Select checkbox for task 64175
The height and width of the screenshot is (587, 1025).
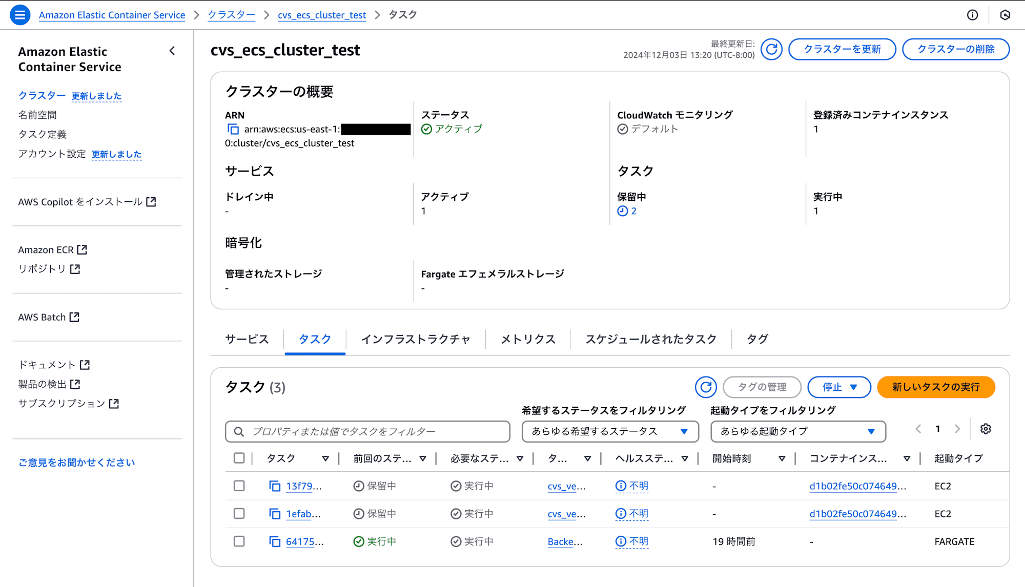pyautogui.click(x=239, y=541)
